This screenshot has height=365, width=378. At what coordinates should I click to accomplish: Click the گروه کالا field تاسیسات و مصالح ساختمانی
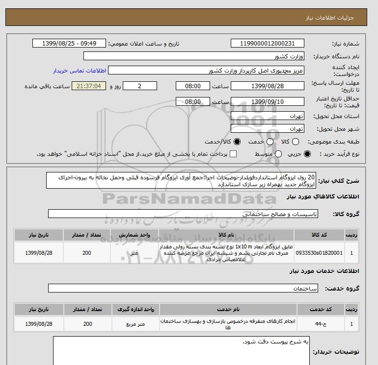coord(183,214)
